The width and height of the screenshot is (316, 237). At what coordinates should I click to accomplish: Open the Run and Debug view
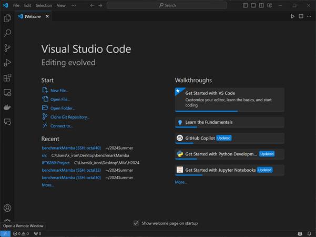(x=7, y=63)
